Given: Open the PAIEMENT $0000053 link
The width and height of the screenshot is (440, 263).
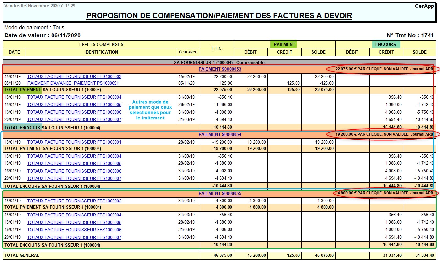Looking at the screenshot, I should [220, 69].
